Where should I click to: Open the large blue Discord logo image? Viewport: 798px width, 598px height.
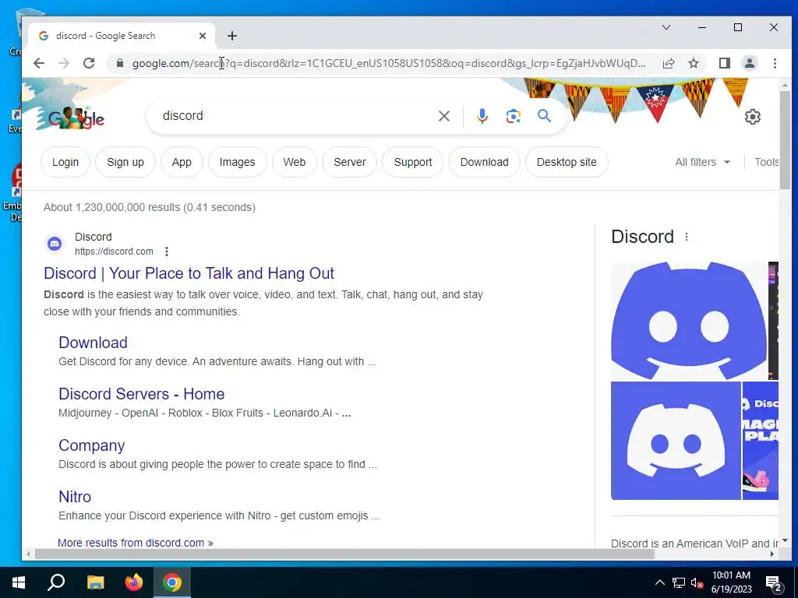tap(689, 320)
